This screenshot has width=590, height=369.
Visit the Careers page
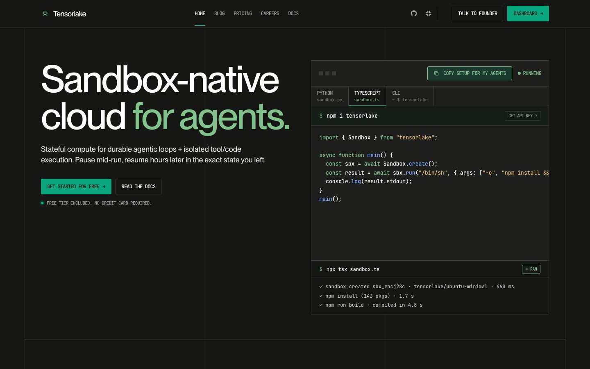point(270,14)
